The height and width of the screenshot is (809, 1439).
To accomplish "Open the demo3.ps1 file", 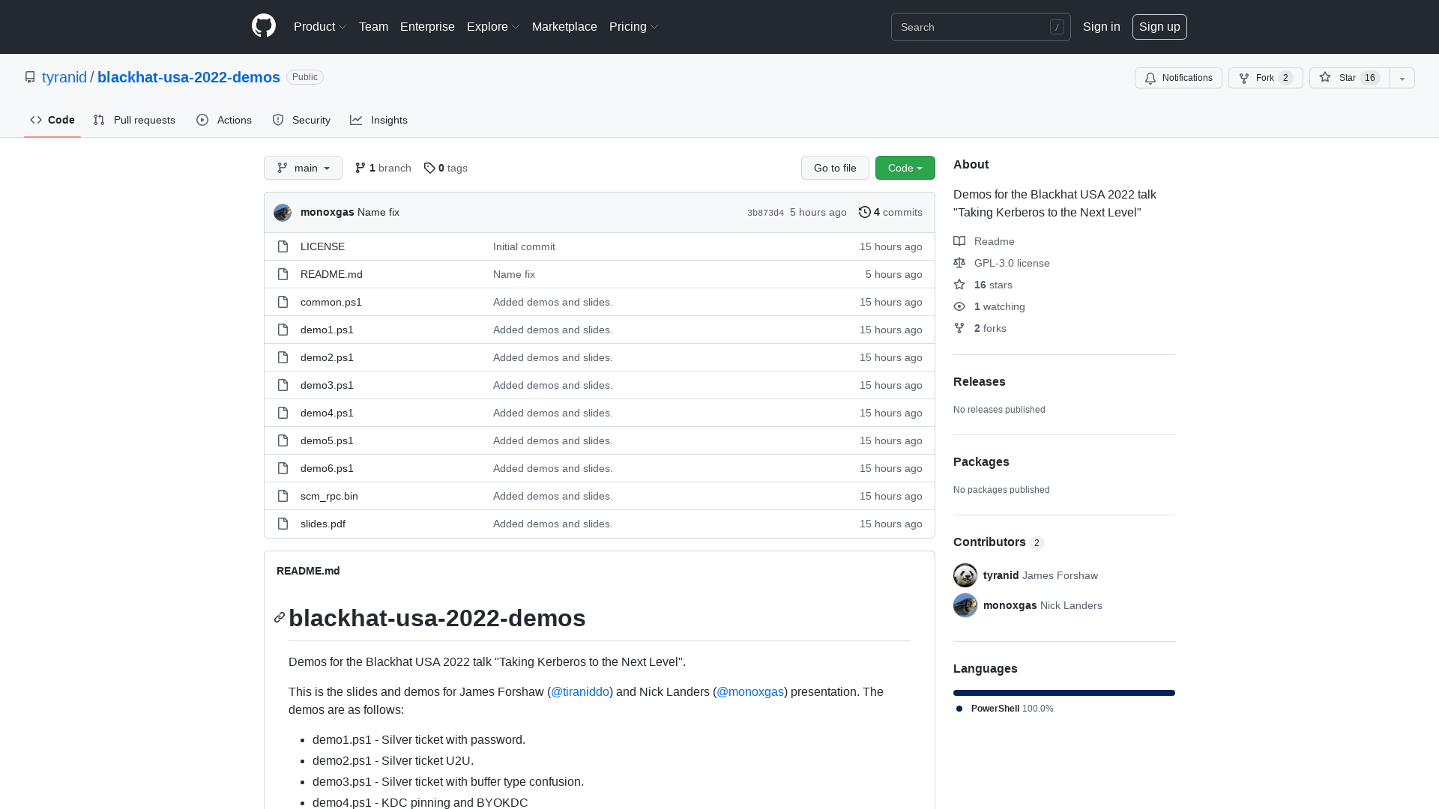I will coord(326,385).
